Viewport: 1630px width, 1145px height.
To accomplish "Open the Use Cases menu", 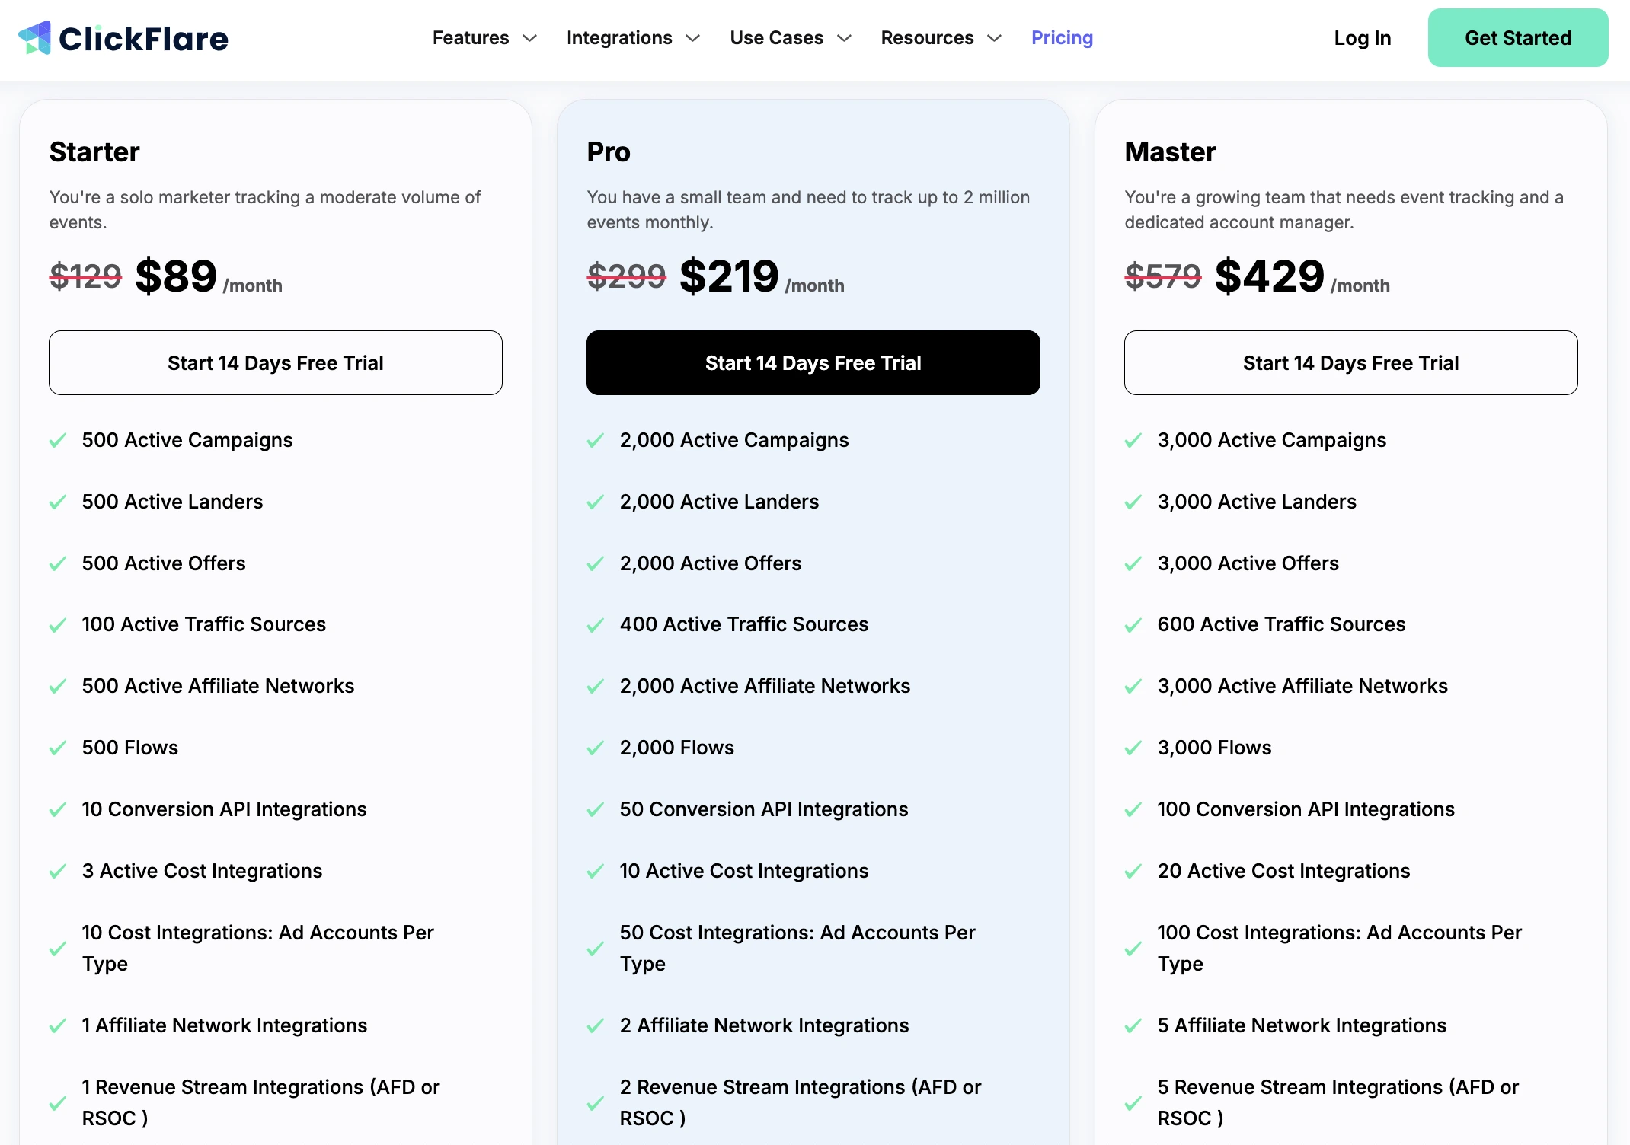I will click(776, 38).
